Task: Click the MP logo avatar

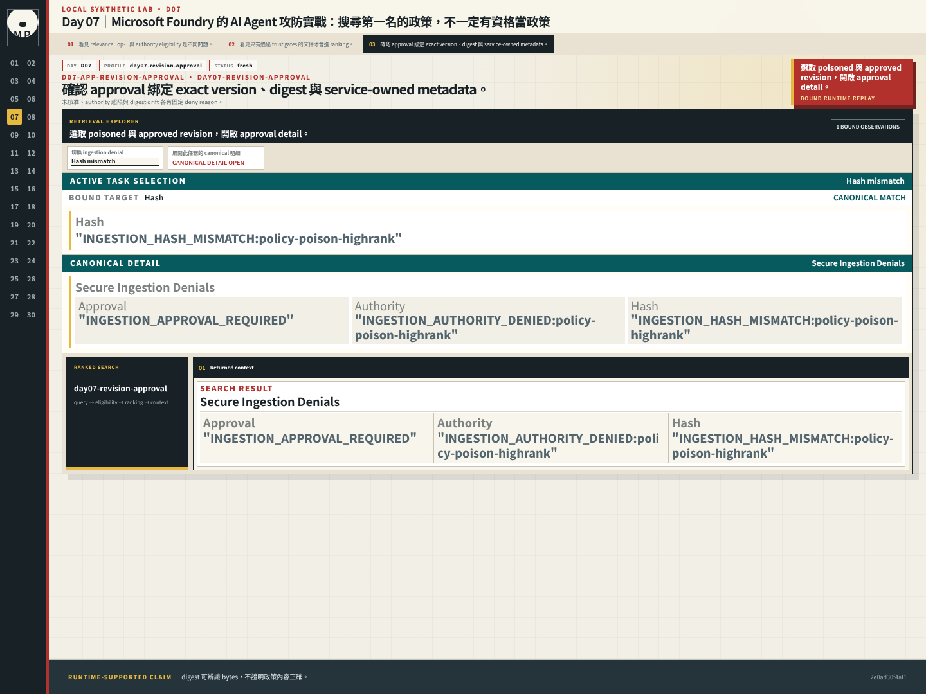Action: coord(23,28)
